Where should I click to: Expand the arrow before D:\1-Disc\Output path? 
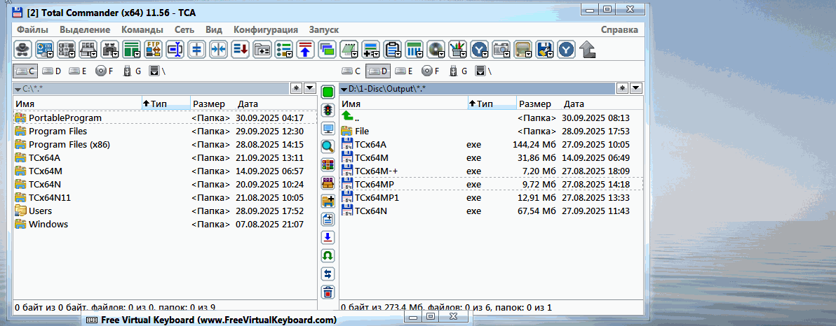click(x=344, y=89)
